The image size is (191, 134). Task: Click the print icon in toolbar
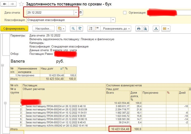point(139,29)
